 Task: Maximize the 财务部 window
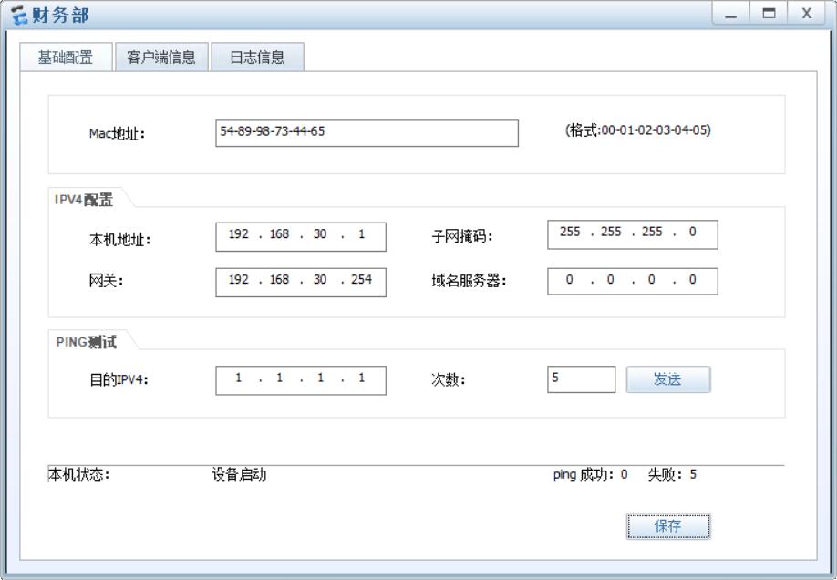point(769,14)
